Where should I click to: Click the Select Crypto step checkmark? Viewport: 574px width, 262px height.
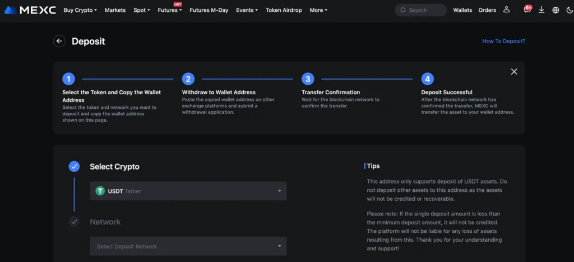(x=74, y=167)
